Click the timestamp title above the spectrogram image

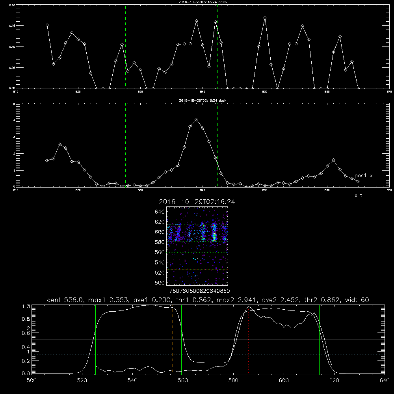pyautogui.click(x=197, y=202)
